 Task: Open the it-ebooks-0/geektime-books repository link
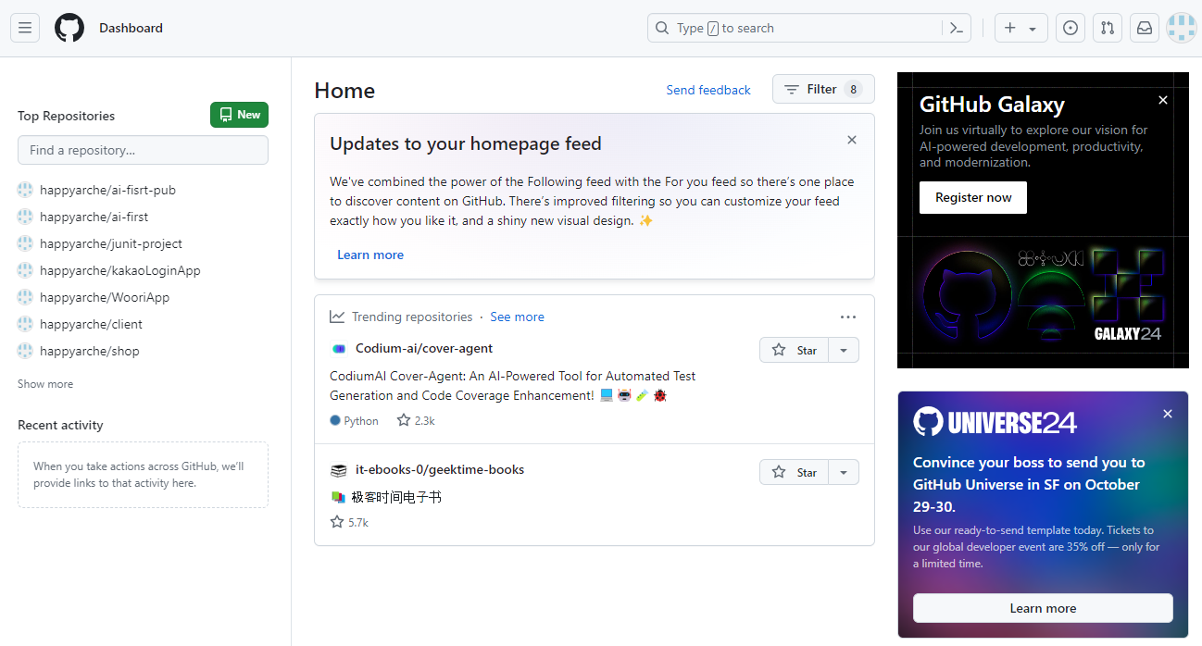[x=440, y=469]
